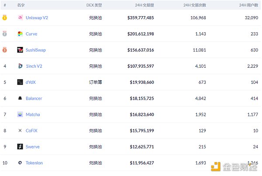Click the Tokenlon ring logo icon
The width and height of the screenshot is (262, 176).
point(20,162)
